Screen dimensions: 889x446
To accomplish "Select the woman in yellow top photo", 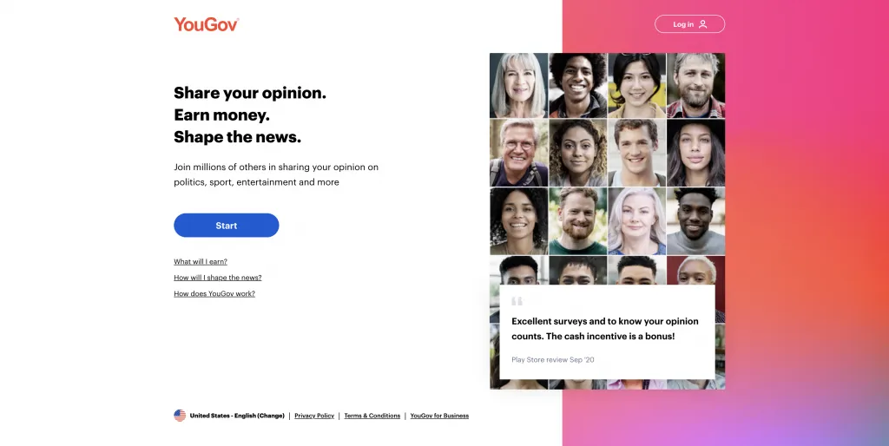I will pos(636,85).
